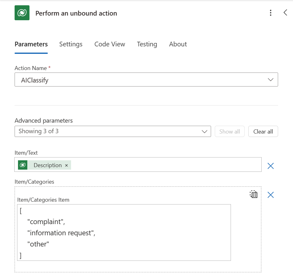Image resolution: width=293 pixels, height=277 pixels.
Task: Collapse the action panel with the chevron
Action: [285, 13]
